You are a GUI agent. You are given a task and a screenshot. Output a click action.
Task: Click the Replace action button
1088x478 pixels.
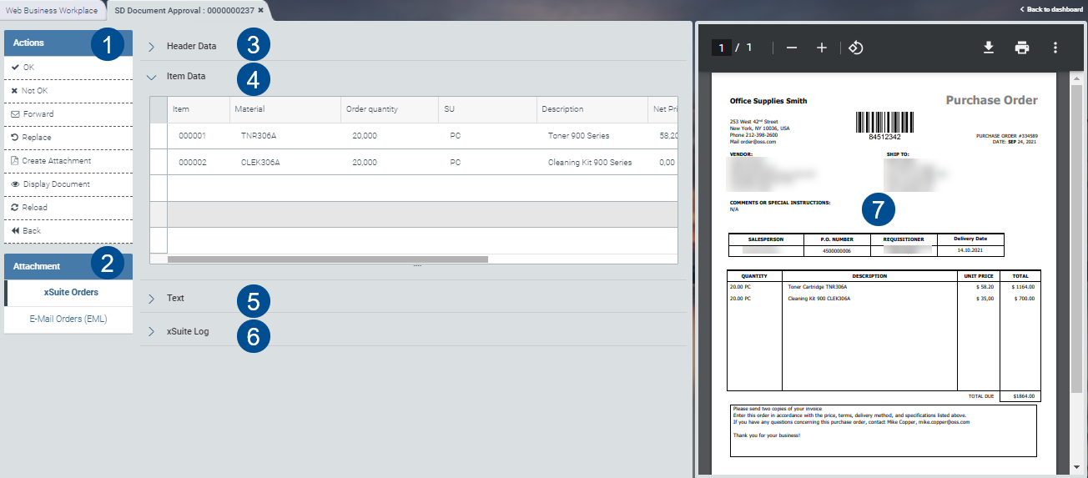(68, 137)
